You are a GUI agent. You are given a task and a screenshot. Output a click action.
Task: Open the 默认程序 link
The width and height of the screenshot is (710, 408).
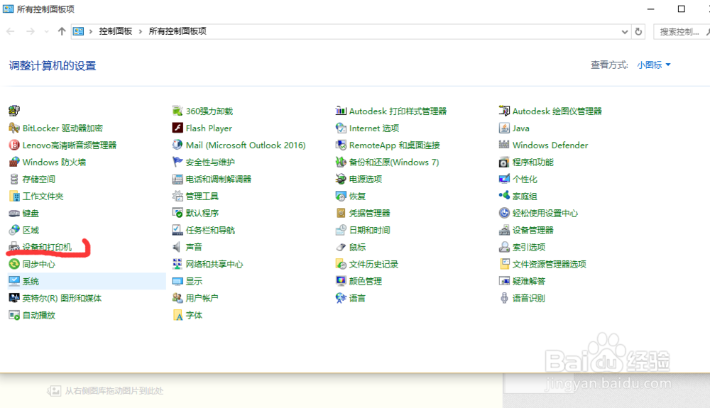202,213
